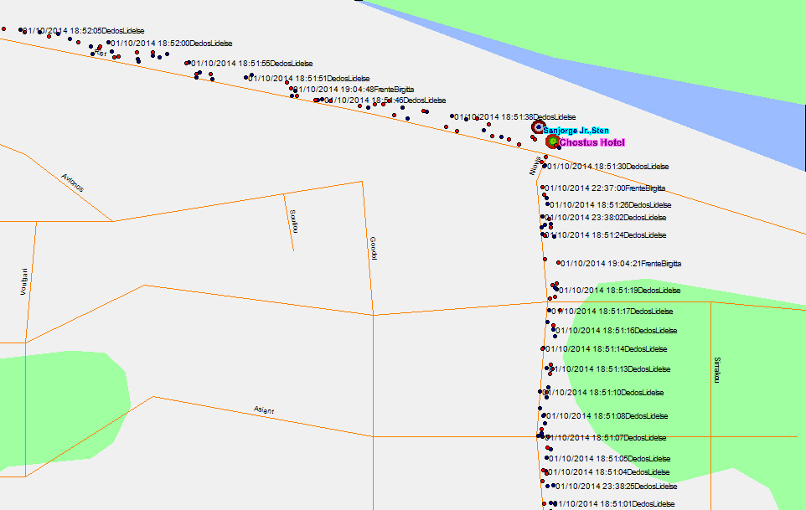Click the cyan Sanjorge Jr., Sten label
806x510 pixels.
pyautogui.click(x=576, y=131)
